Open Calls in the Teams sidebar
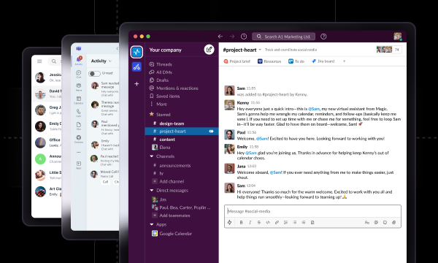Image resolution: width=438 pixels, height=263 pixels. (x=79, y=113)
